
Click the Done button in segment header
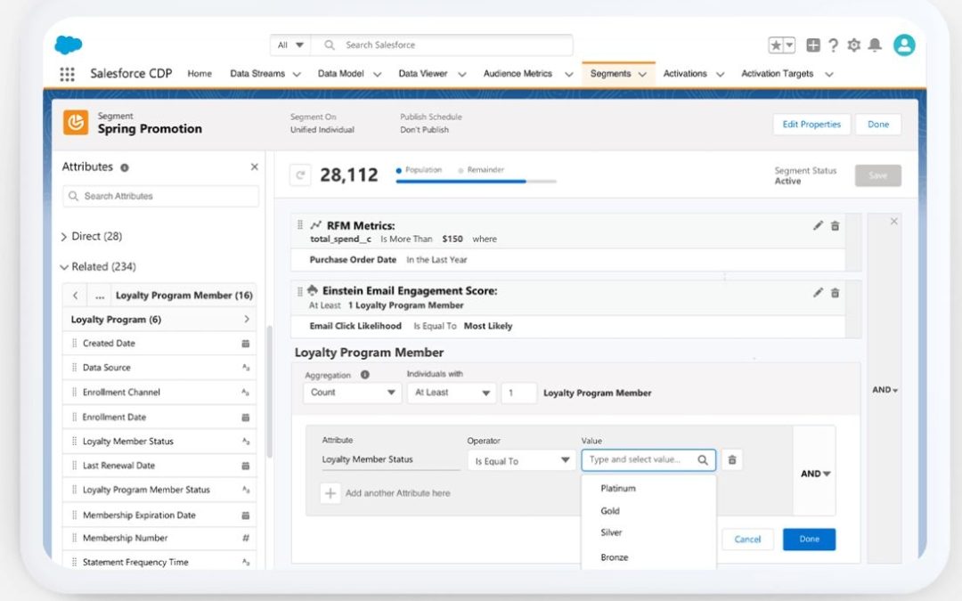(x=878, y=125)
